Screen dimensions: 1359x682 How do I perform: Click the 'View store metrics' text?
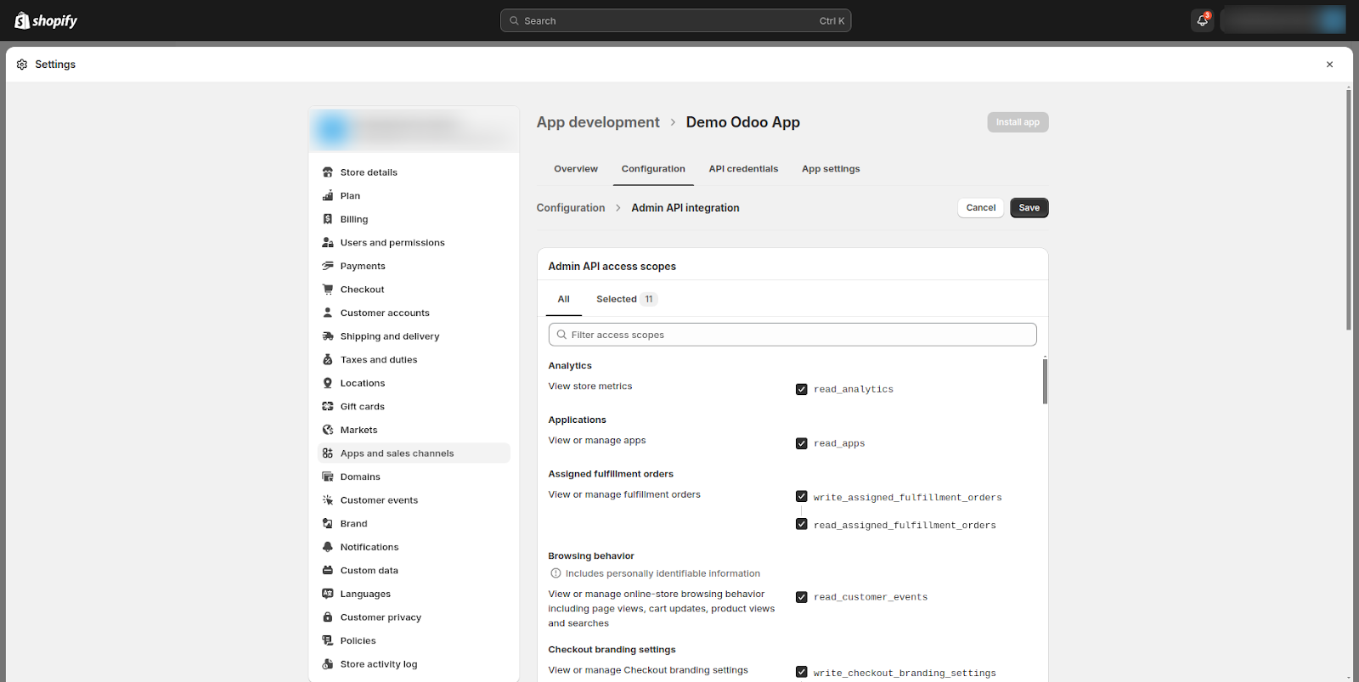point(590,386)
